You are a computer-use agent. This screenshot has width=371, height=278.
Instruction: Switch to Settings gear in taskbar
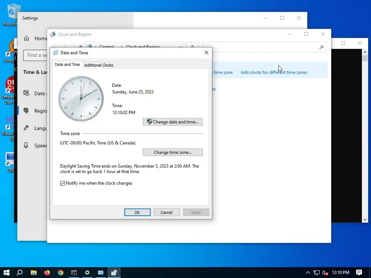pyautogui.click(x=87, y=273)
